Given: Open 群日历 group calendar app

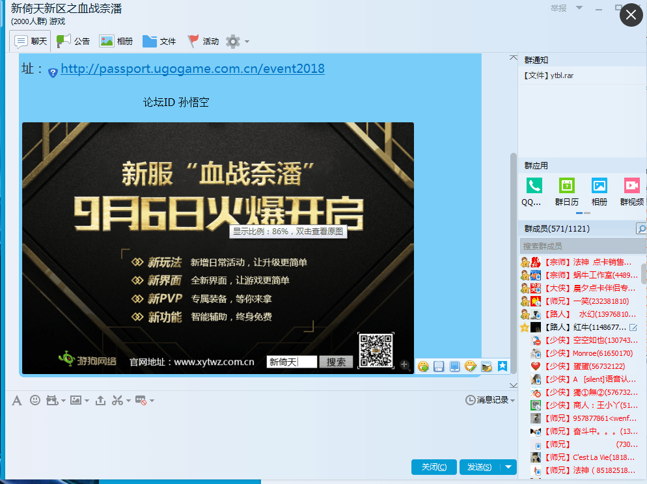Looking at the screenshot, I should pos(566,191).
